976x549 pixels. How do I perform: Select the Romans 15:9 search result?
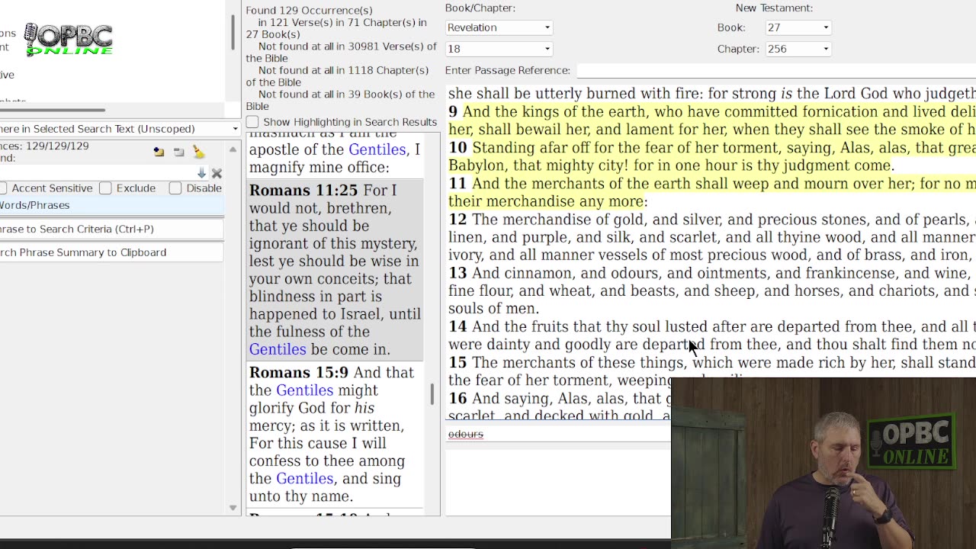click(335, 435)
